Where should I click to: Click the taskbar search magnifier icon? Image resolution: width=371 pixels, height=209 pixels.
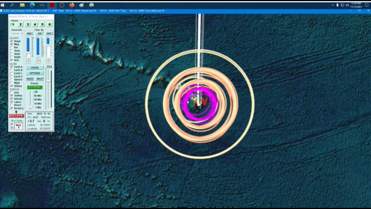12,5
